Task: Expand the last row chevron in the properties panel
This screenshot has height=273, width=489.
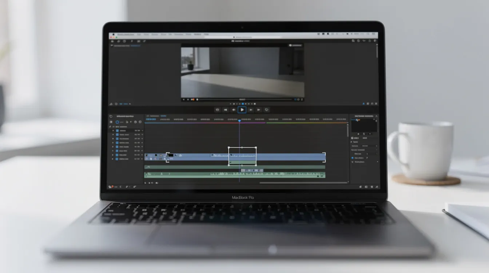Action: coord(377,162)
